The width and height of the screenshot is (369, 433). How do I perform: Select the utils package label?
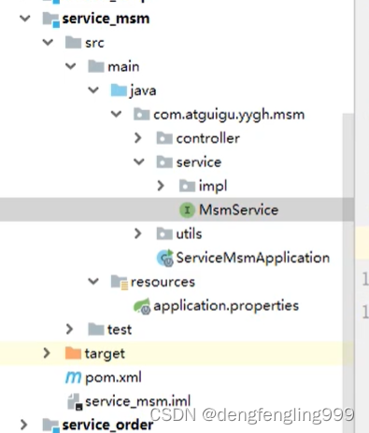pyautogui.click(x=189, y=234)
